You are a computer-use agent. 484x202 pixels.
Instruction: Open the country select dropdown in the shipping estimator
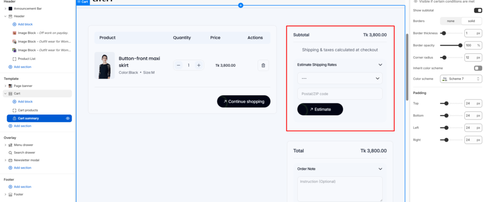tap(340, 78)
